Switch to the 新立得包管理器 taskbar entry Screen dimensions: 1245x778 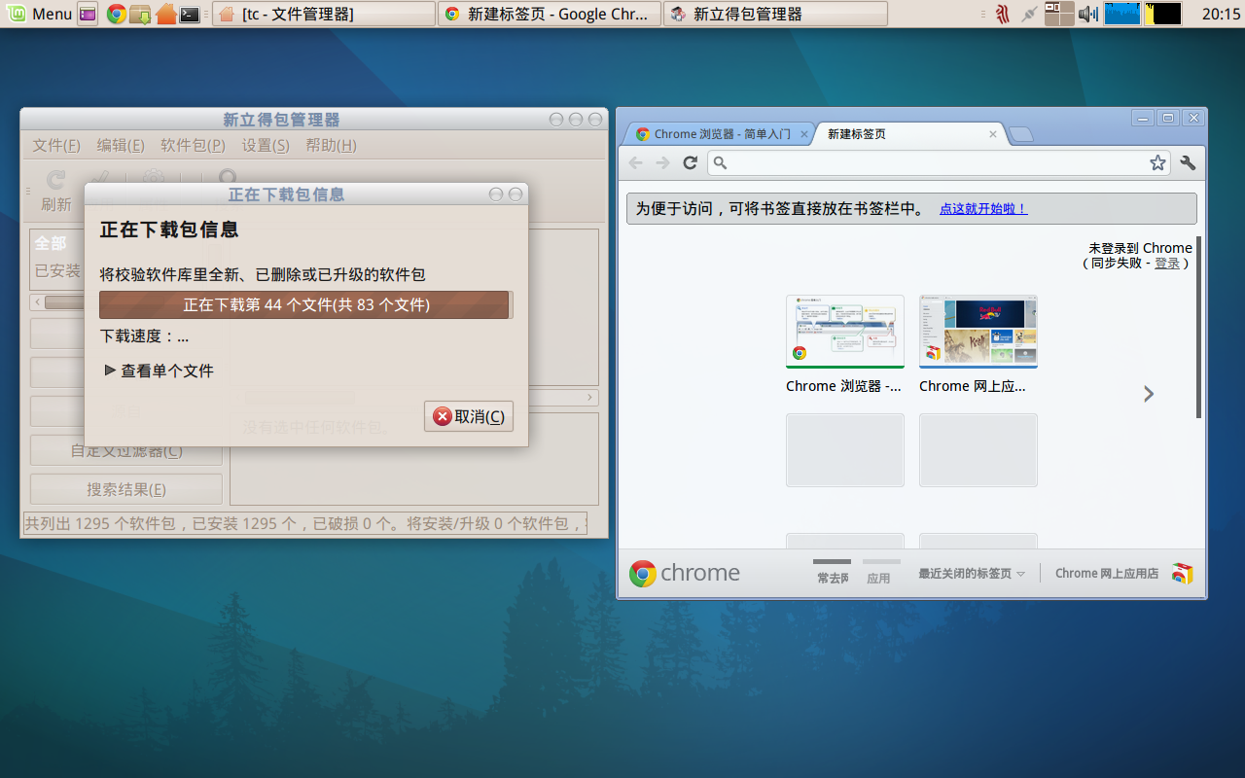click(x=775, y=14)
